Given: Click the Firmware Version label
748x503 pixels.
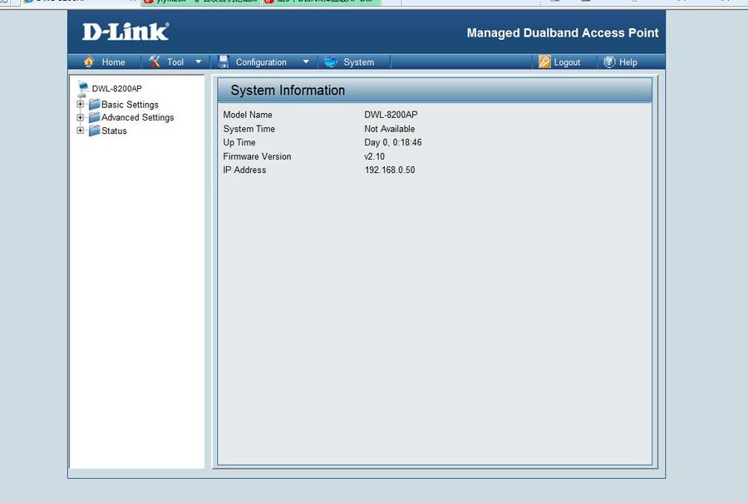Looking at the screenshot, I should [x=257, y=156].
